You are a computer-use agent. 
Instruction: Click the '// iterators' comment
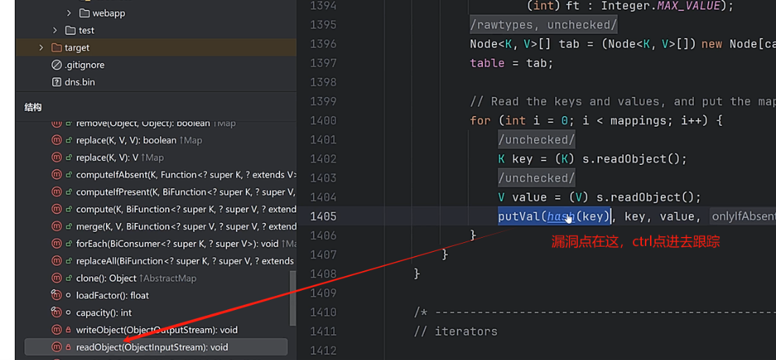coord(455,331)
